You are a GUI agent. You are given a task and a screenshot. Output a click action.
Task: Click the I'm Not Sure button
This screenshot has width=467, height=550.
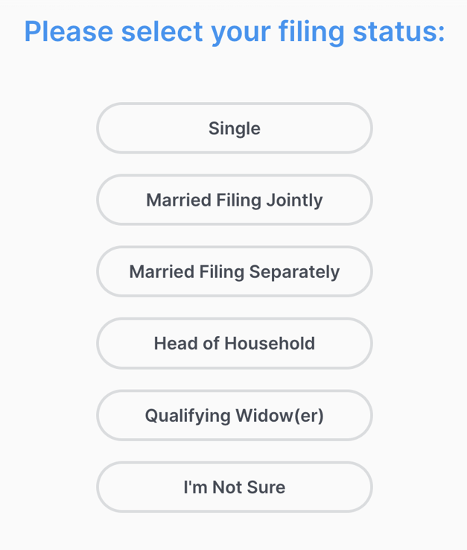tap(234, 487)
